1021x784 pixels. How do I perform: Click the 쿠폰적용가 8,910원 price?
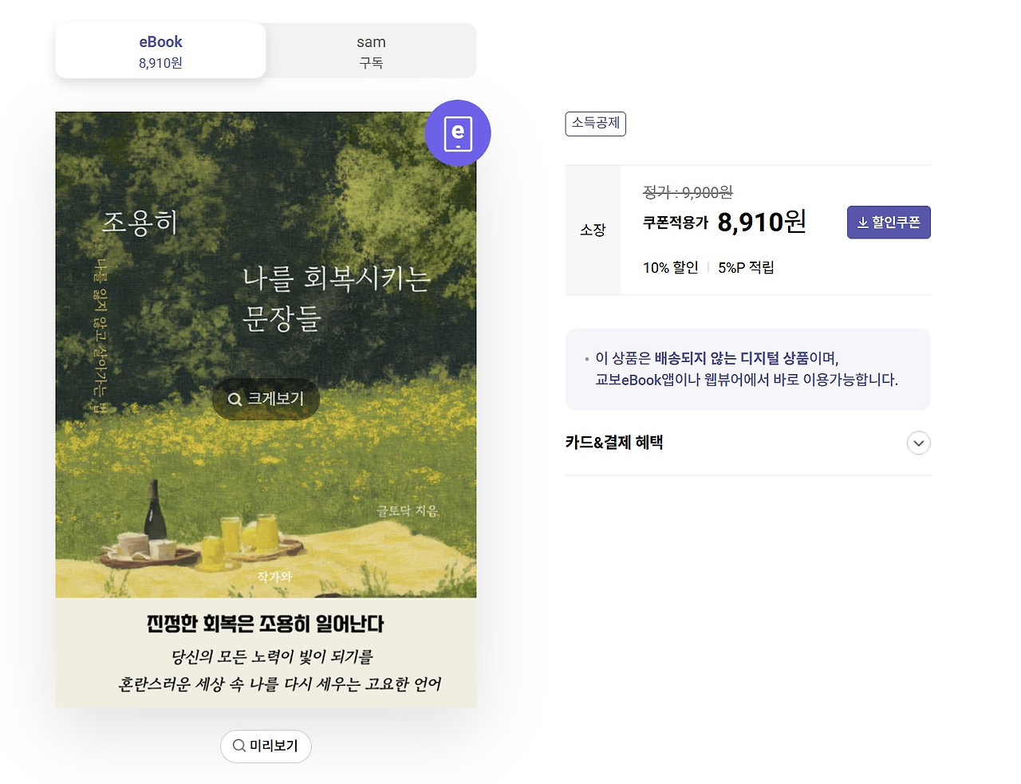724,222
